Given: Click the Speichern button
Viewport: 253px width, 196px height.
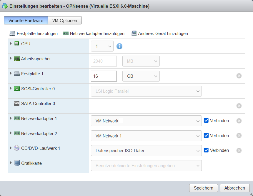Looking at the screenshot, I should pos(203,188).
